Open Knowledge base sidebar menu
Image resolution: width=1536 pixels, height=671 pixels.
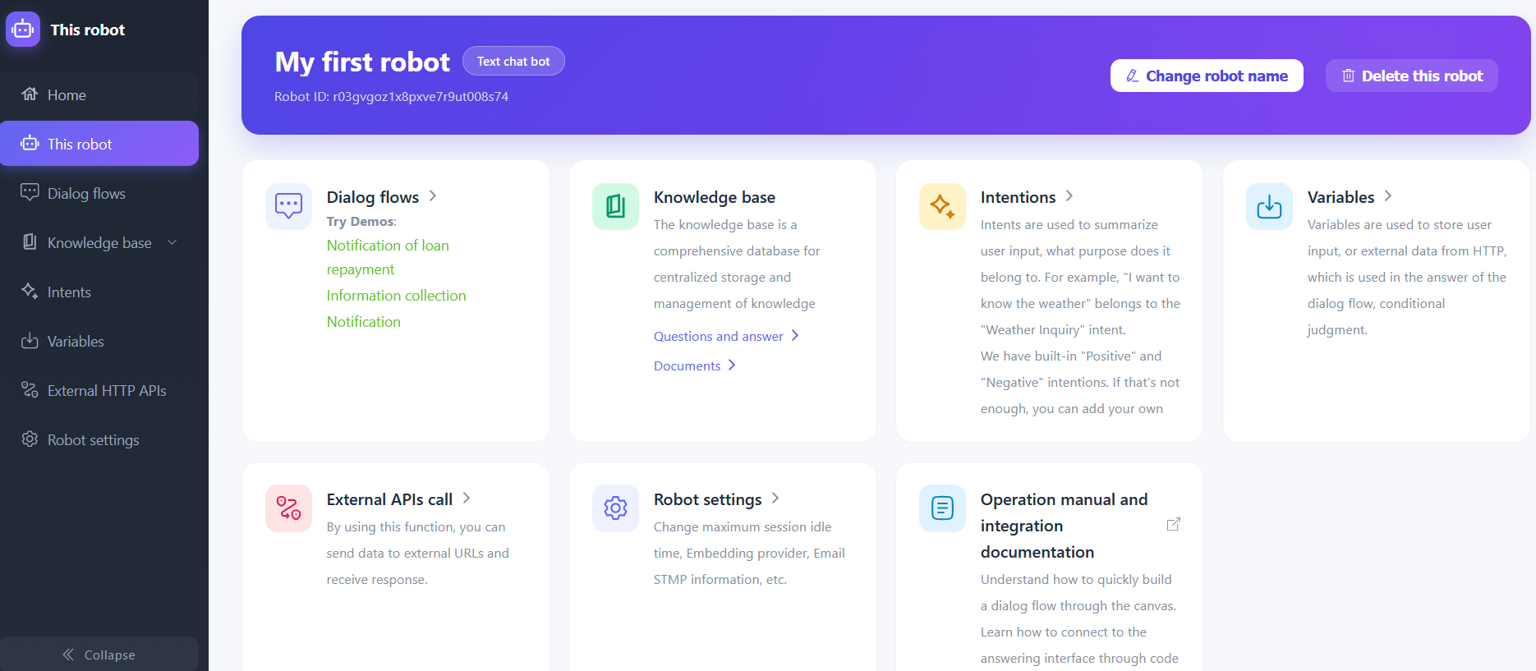tap(99, 242)
